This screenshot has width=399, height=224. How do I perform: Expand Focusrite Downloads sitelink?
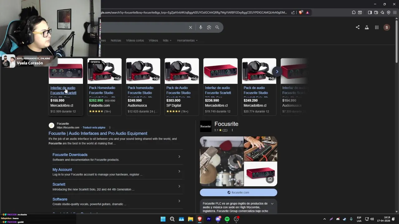(179, 156)
